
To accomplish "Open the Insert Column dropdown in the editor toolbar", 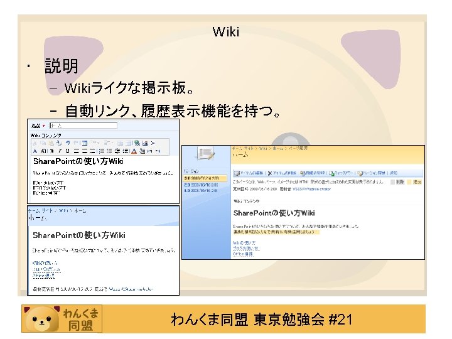I will 108,143.
